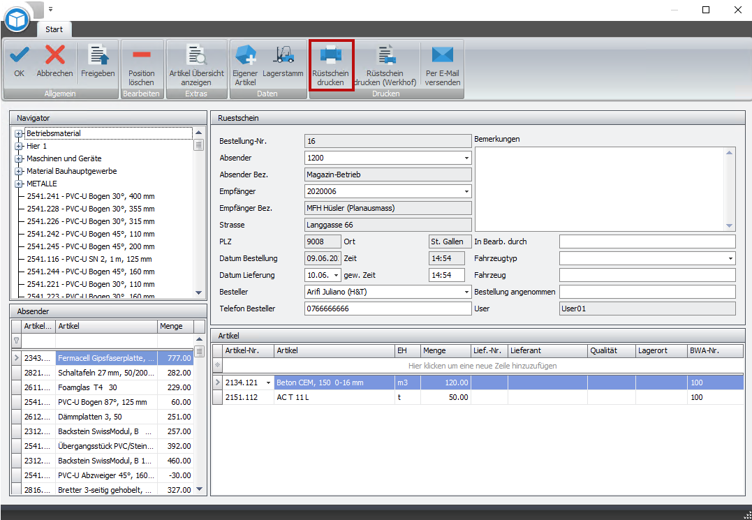
Task: Open the Absender 1200 dropdown
Action: 466,158
